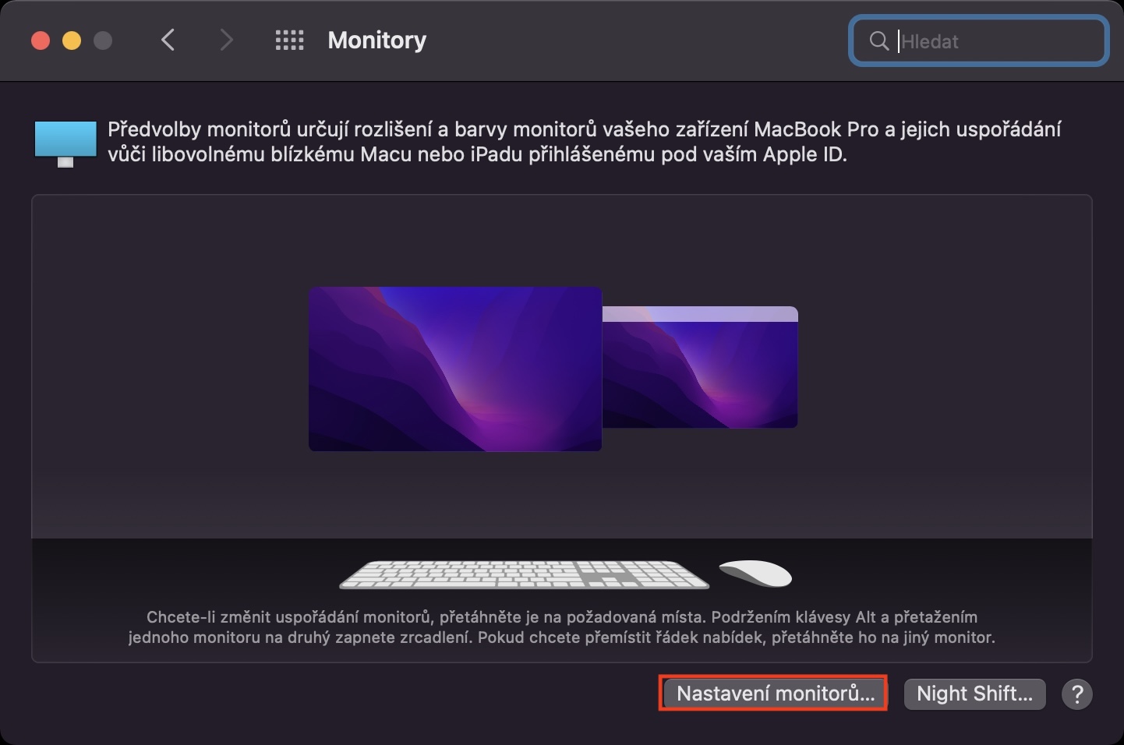
Task: Click the blue monitor icon
Action: tap(65, 143)
